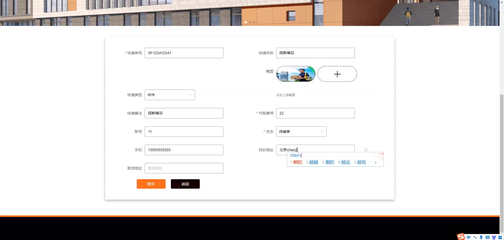
Task: Click the black 返回 button
Action: click(x=185, y=184)
